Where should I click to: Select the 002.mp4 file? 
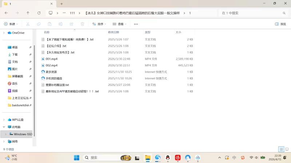[x=51, y=65]
